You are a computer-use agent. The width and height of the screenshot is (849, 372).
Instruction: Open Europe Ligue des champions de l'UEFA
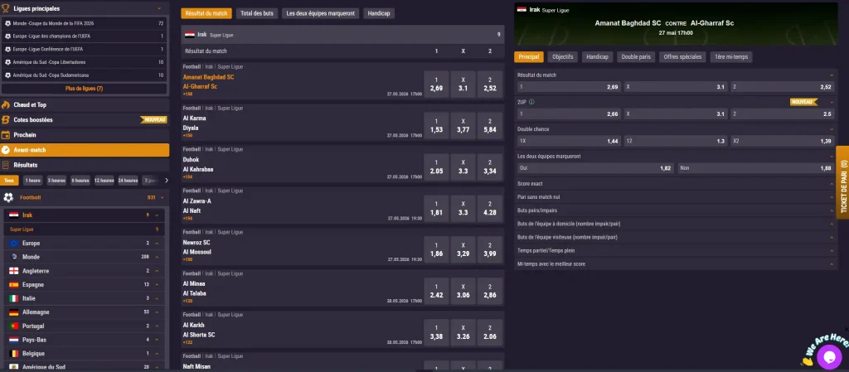coord(84,36)
